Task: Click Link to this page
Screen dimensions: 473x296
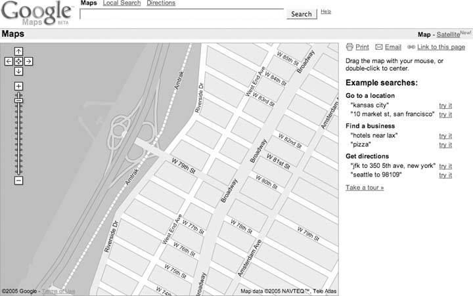Action: [x=436, y=47]
